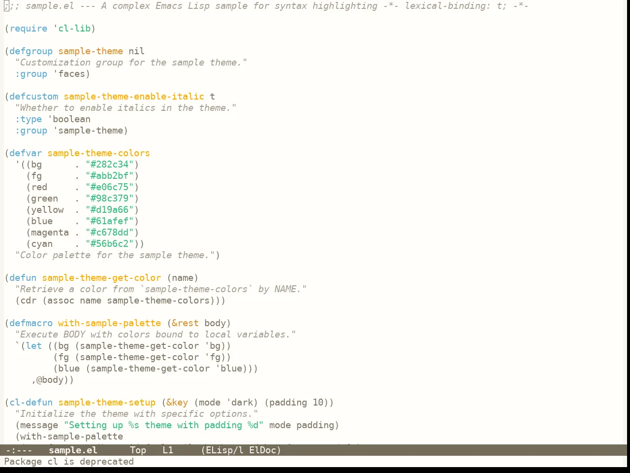
Task: Click the '(name)' argument list
Action: tap(183, 278)
